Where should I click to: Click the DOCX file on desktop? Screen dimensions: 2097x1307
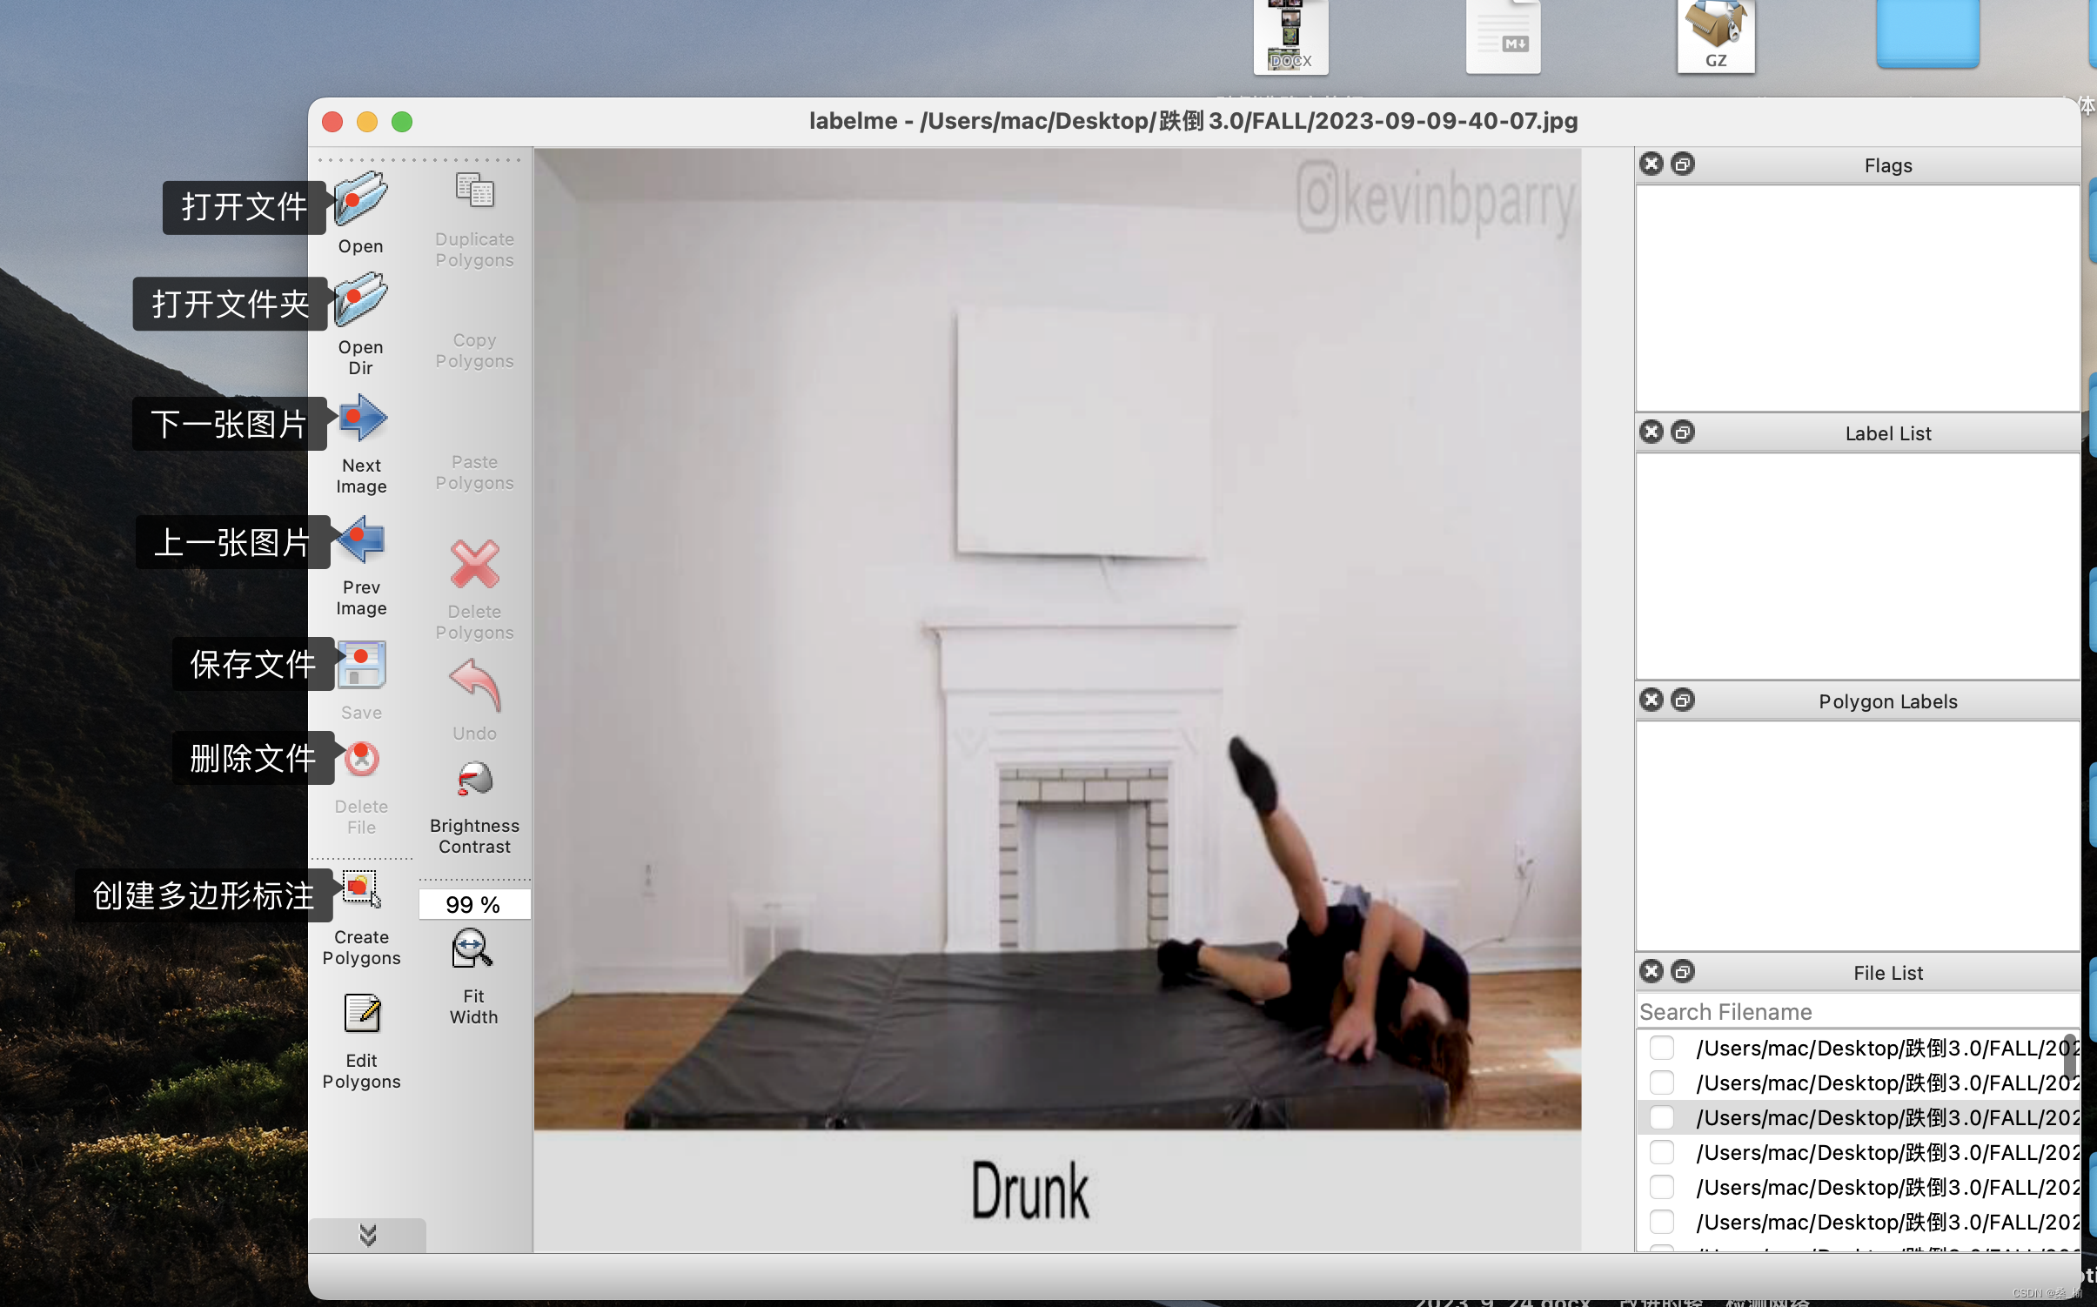(1290, 37)
